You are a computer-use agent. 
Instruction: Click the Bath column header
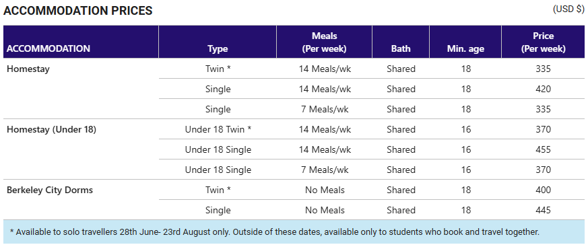[x=401, y=48]
